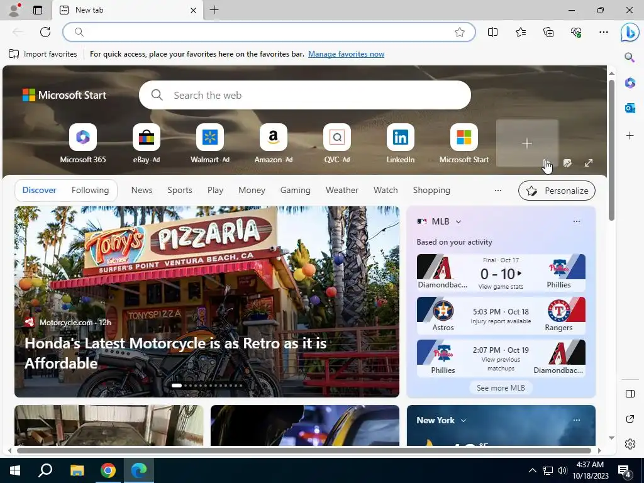Open the Play category

point(215,190)
